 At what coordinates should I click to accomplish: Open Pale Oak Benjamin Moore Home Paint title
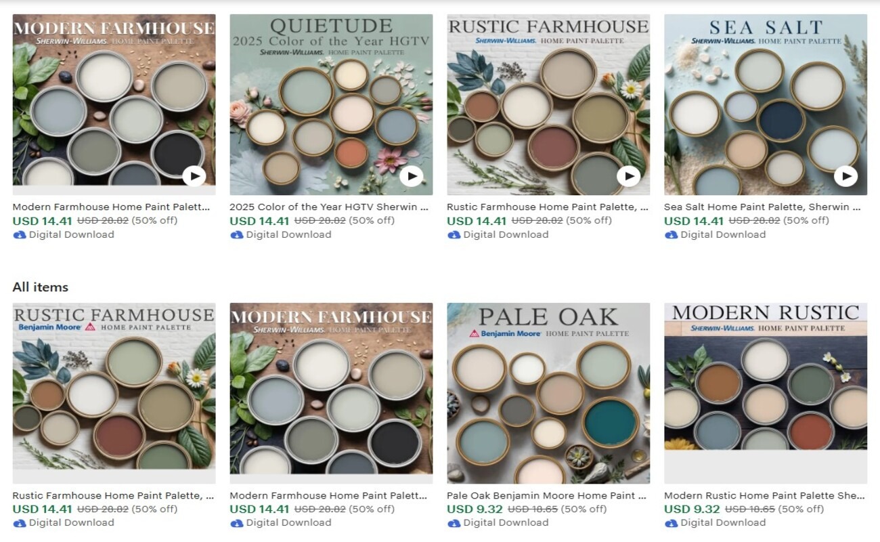point(546,496)
